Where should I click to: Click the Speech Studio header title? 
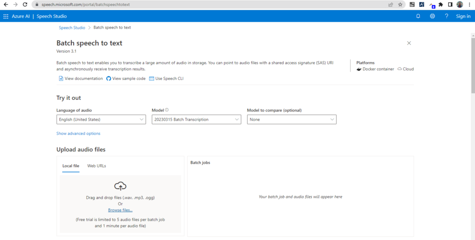pyautogui.click(x=51, y=16)
